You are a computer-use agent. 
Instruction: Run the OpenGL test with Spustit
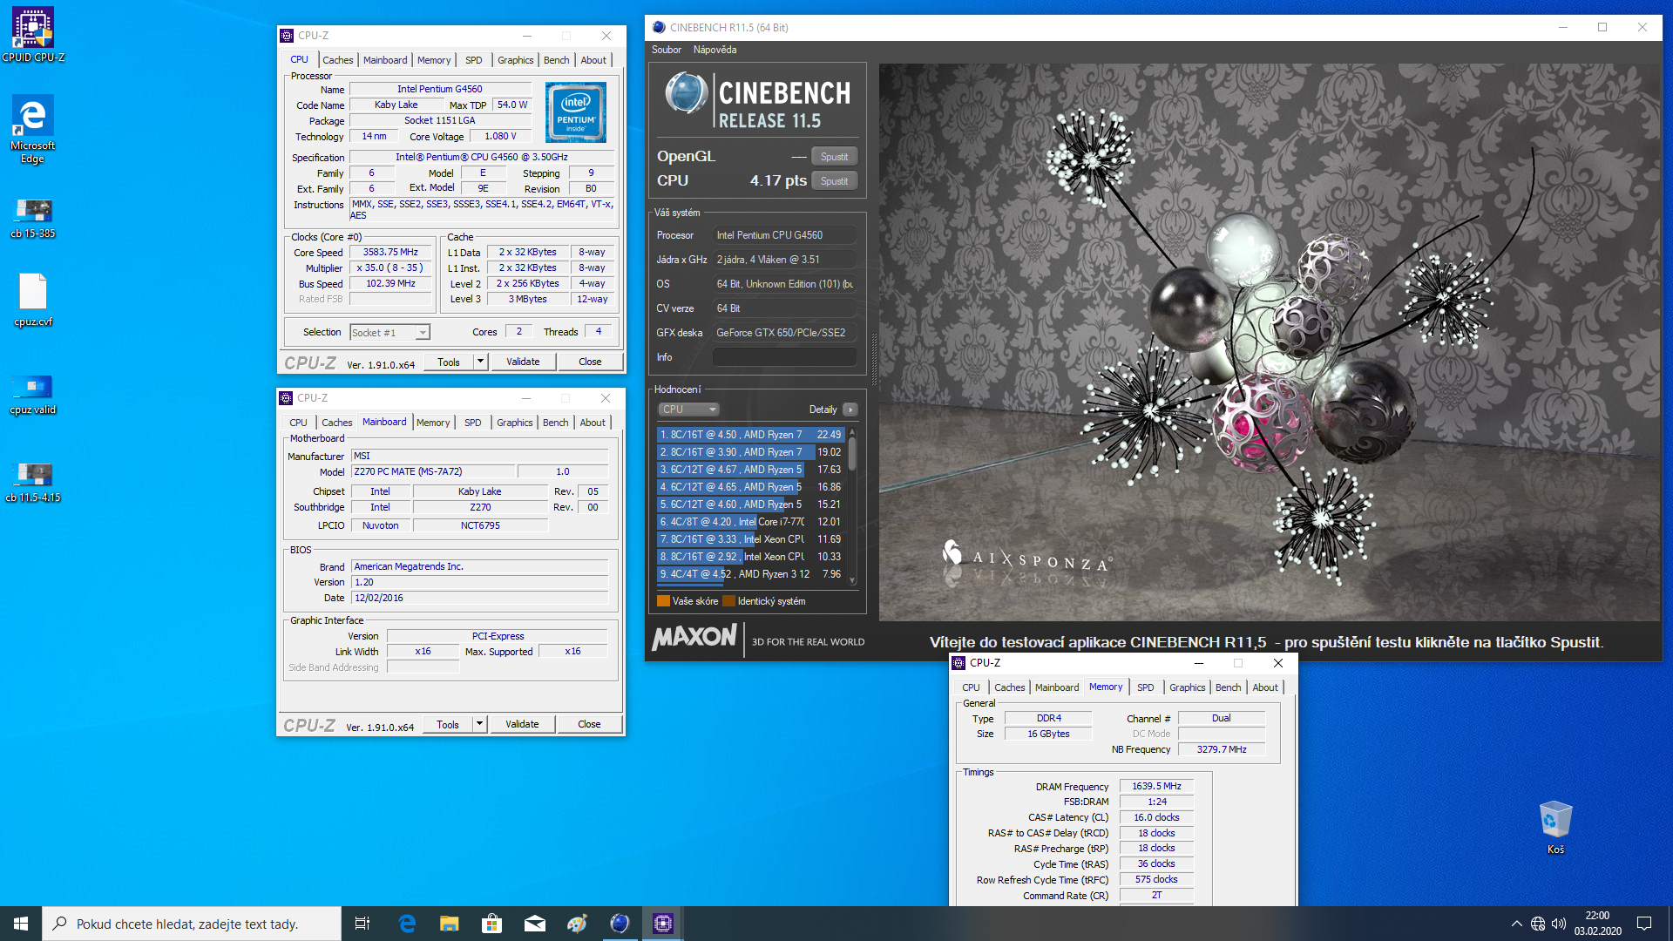(x=834, y=157)
